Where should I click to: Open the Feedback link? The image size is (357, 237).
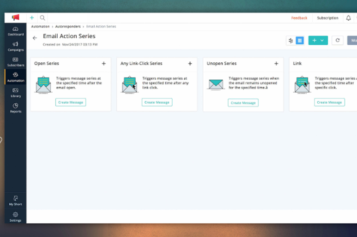pyautogui.click(x=299, y=18)
